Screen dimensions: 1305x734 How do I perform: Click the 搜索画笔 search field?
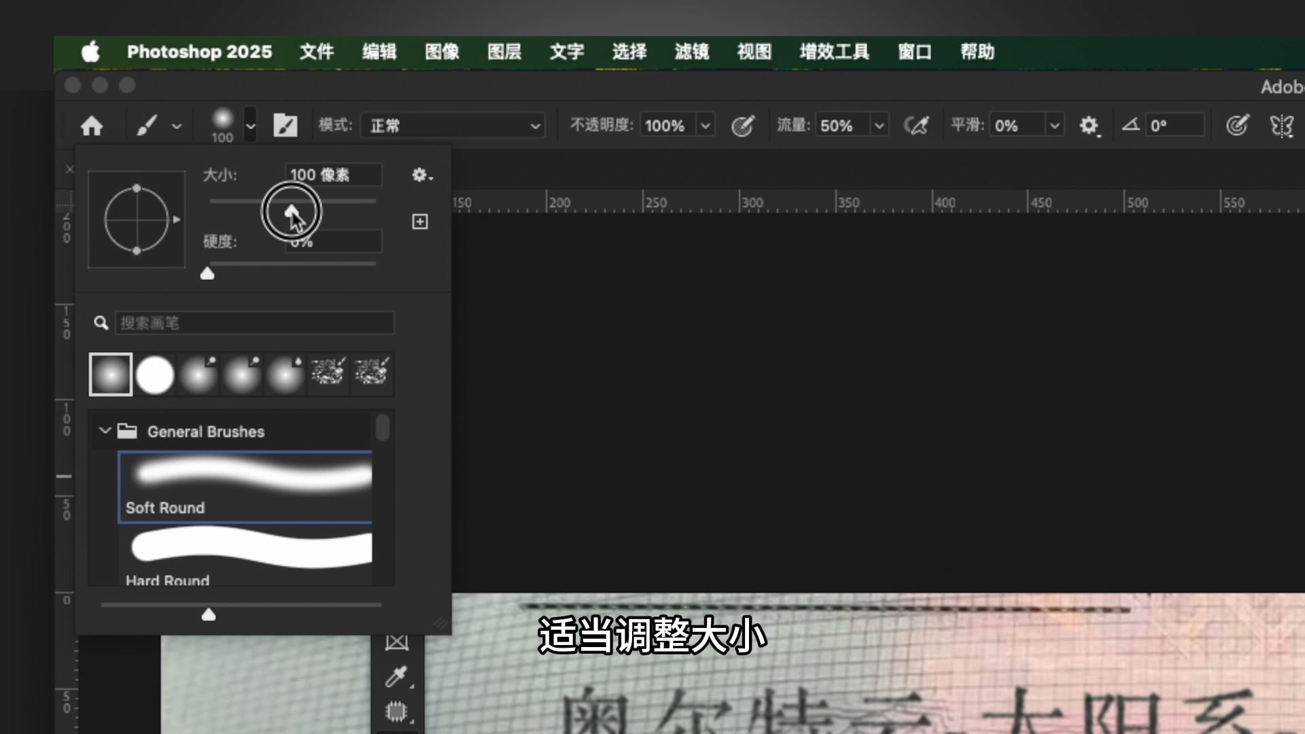pos(254,323)
